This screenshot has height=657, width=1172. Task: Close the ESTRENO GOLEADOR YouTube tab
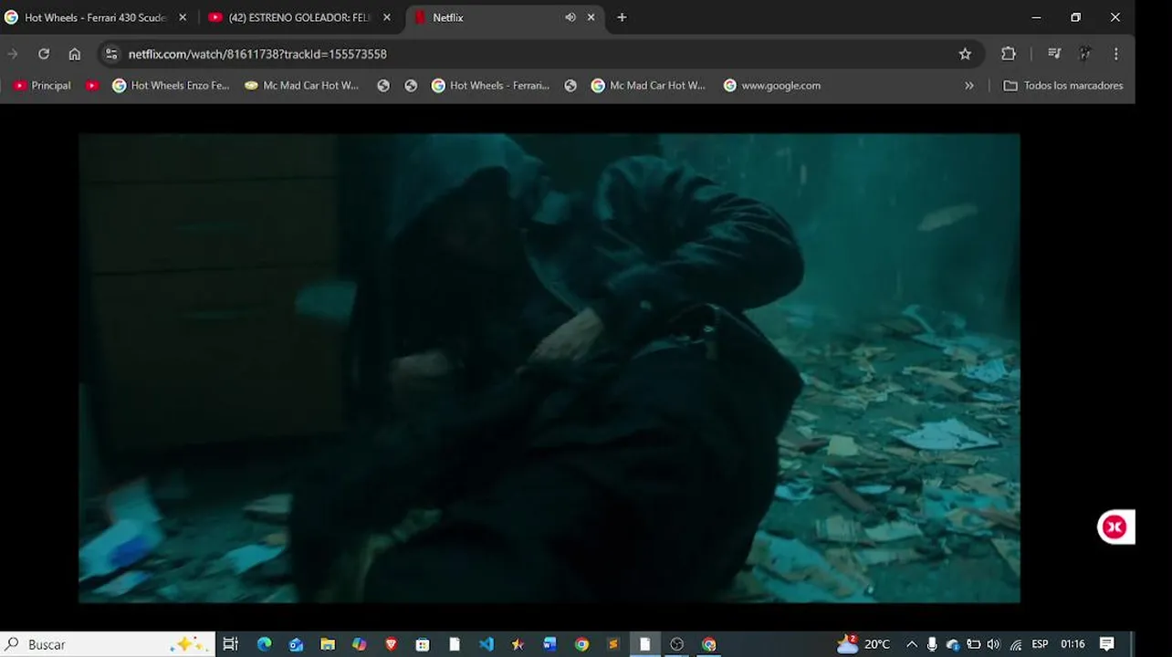pos(386,17)
